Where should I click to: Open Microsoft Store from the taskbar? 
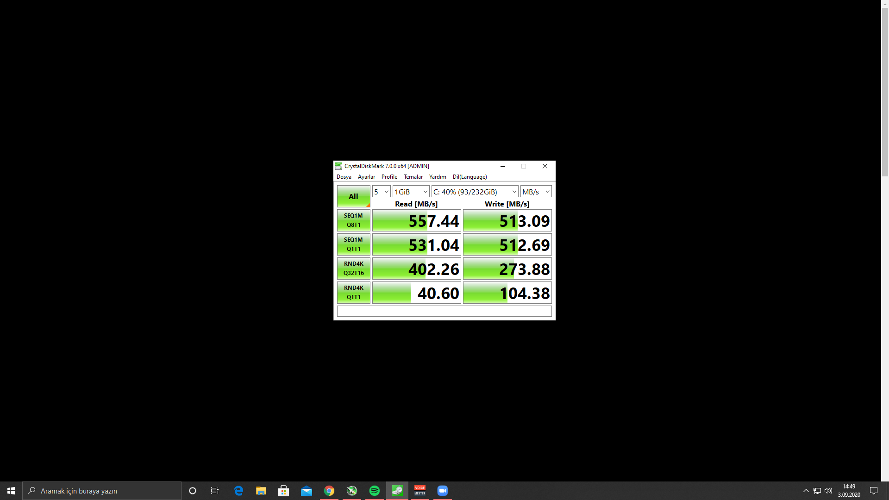click(284, 491)
